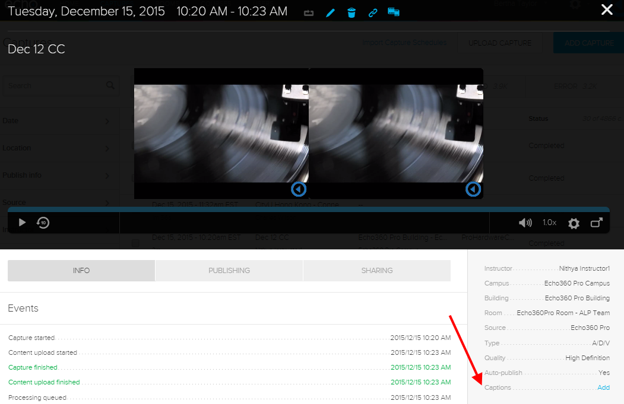Click the playback progress bar
The height and width of the screenshot is (404, 624).
coord(308,209)
